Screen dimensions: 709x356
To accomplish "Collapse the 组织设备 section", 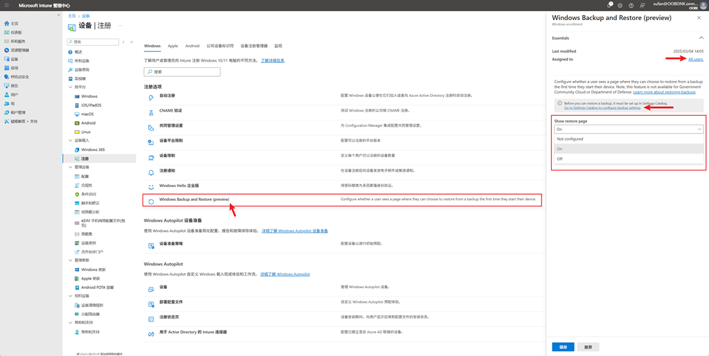I will click(70, 296).
